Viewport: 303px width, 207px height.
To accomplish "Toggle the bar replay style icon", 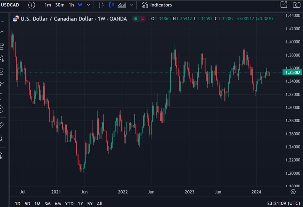I will [x=101, y=5].
